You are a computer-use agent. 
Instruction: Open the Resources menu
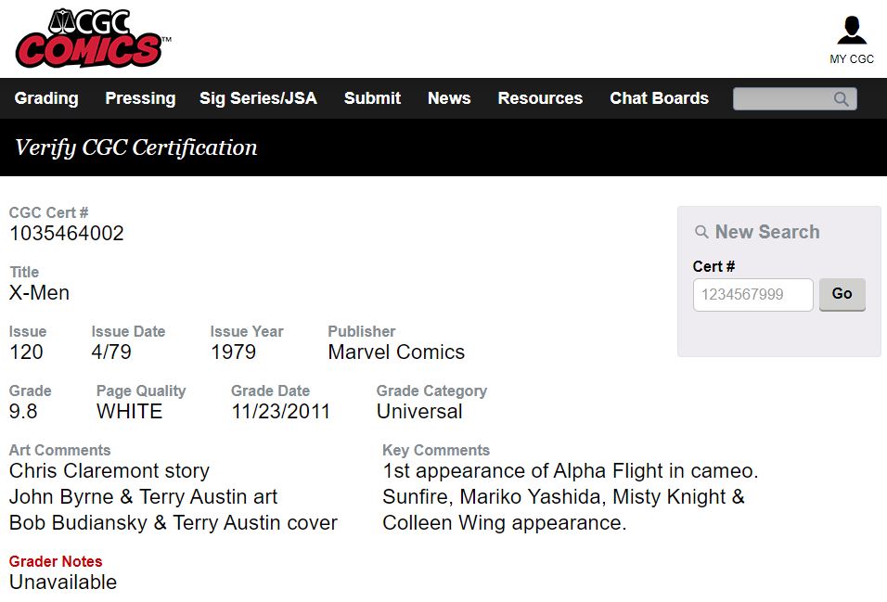pyautogui.click(x=540, y=98)
